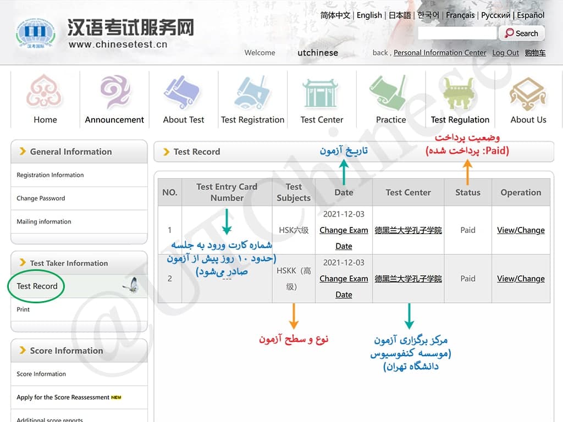Click the Hanyu Kaoshi globe logo
Screen dimensions: 563x422
35,34
